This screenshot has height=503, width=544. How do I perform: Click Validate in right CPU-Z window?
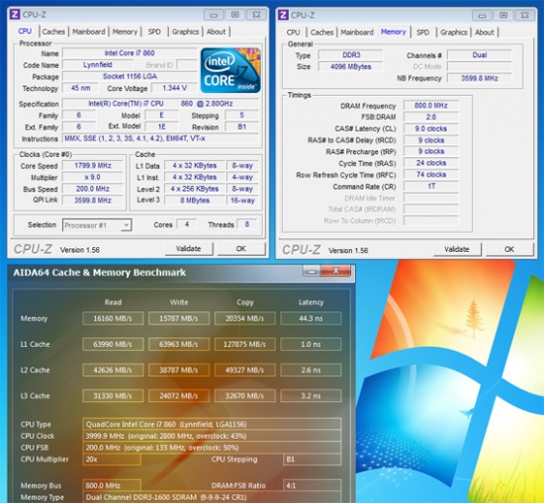click(x=457, y=249)
